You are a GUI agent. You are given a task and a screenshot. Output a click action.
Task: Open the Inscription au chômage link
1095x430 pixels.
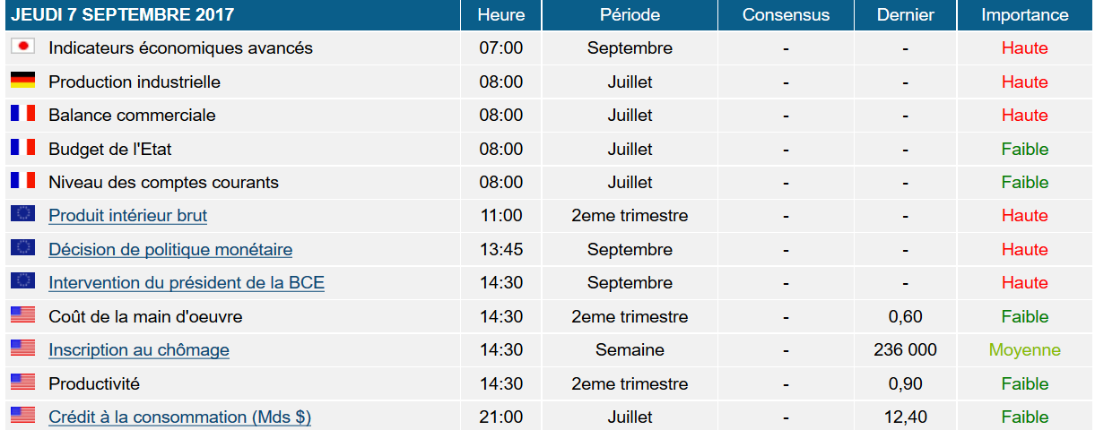[x=139, y=350]
